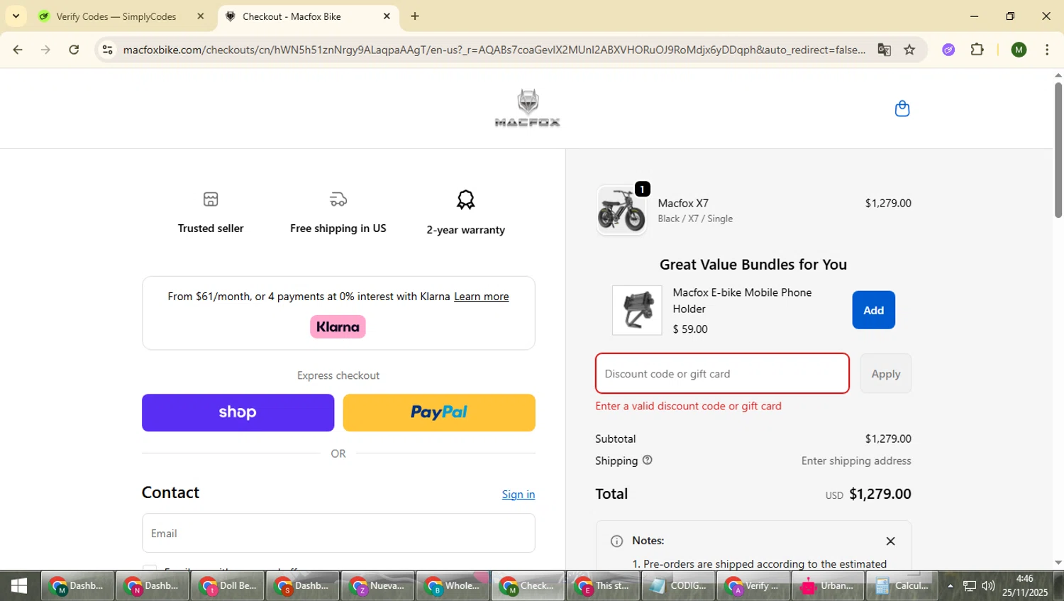
Task: Open a new browser tab
Action: [415, 16]
